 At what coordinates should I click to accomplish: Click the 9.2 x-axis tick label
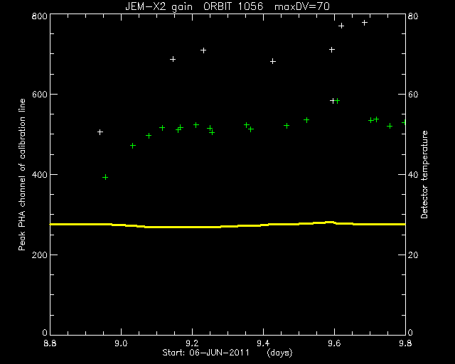pyautogui.click(x=192, y=343)
